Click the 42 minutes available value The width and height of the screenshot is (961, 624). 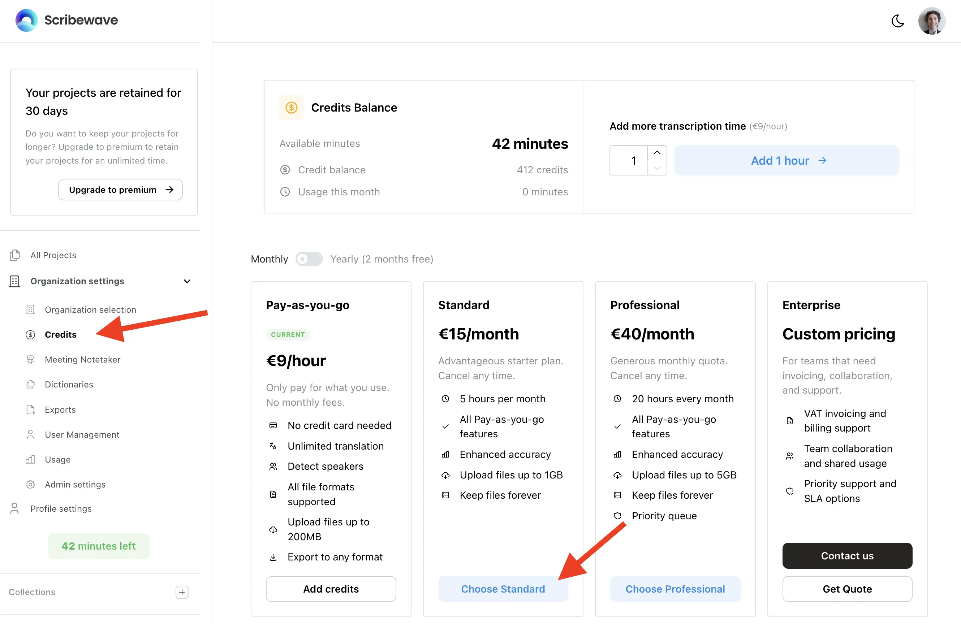(530, 144)
